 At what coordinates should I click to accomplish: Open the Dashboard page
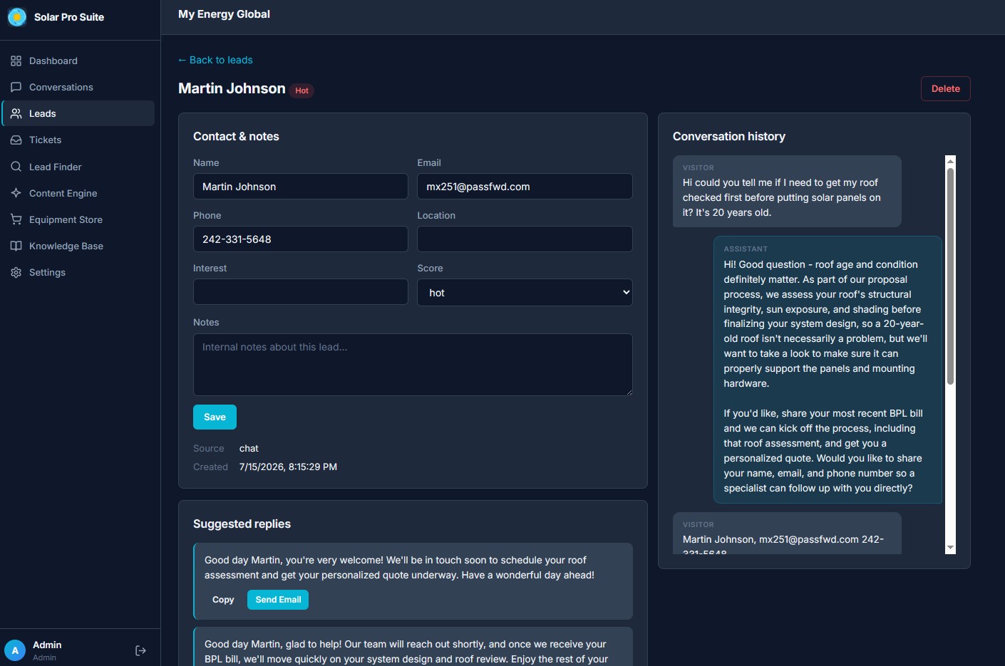78,61
